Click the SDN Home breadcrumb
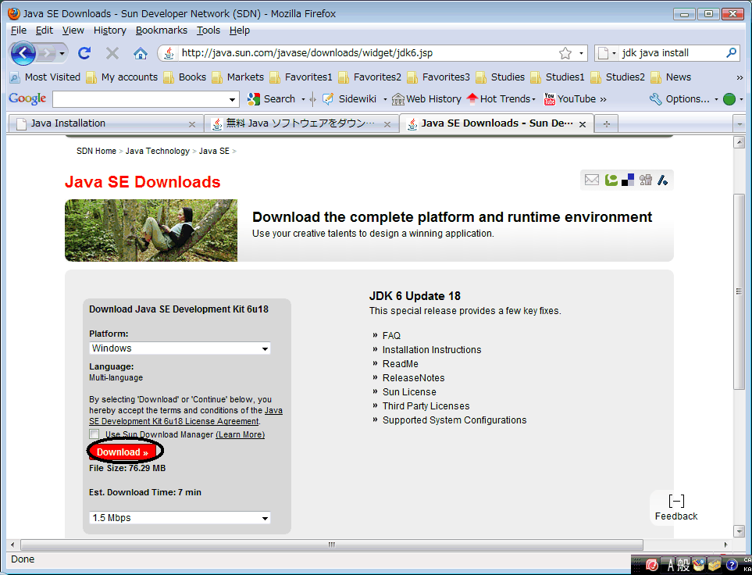The width and height of the screenshot is (752, 575). (x=96, y=152)
